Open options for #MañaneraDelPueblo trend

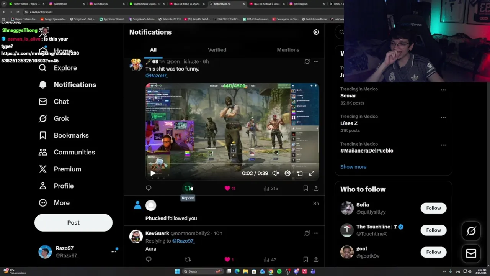coord(443,145)
